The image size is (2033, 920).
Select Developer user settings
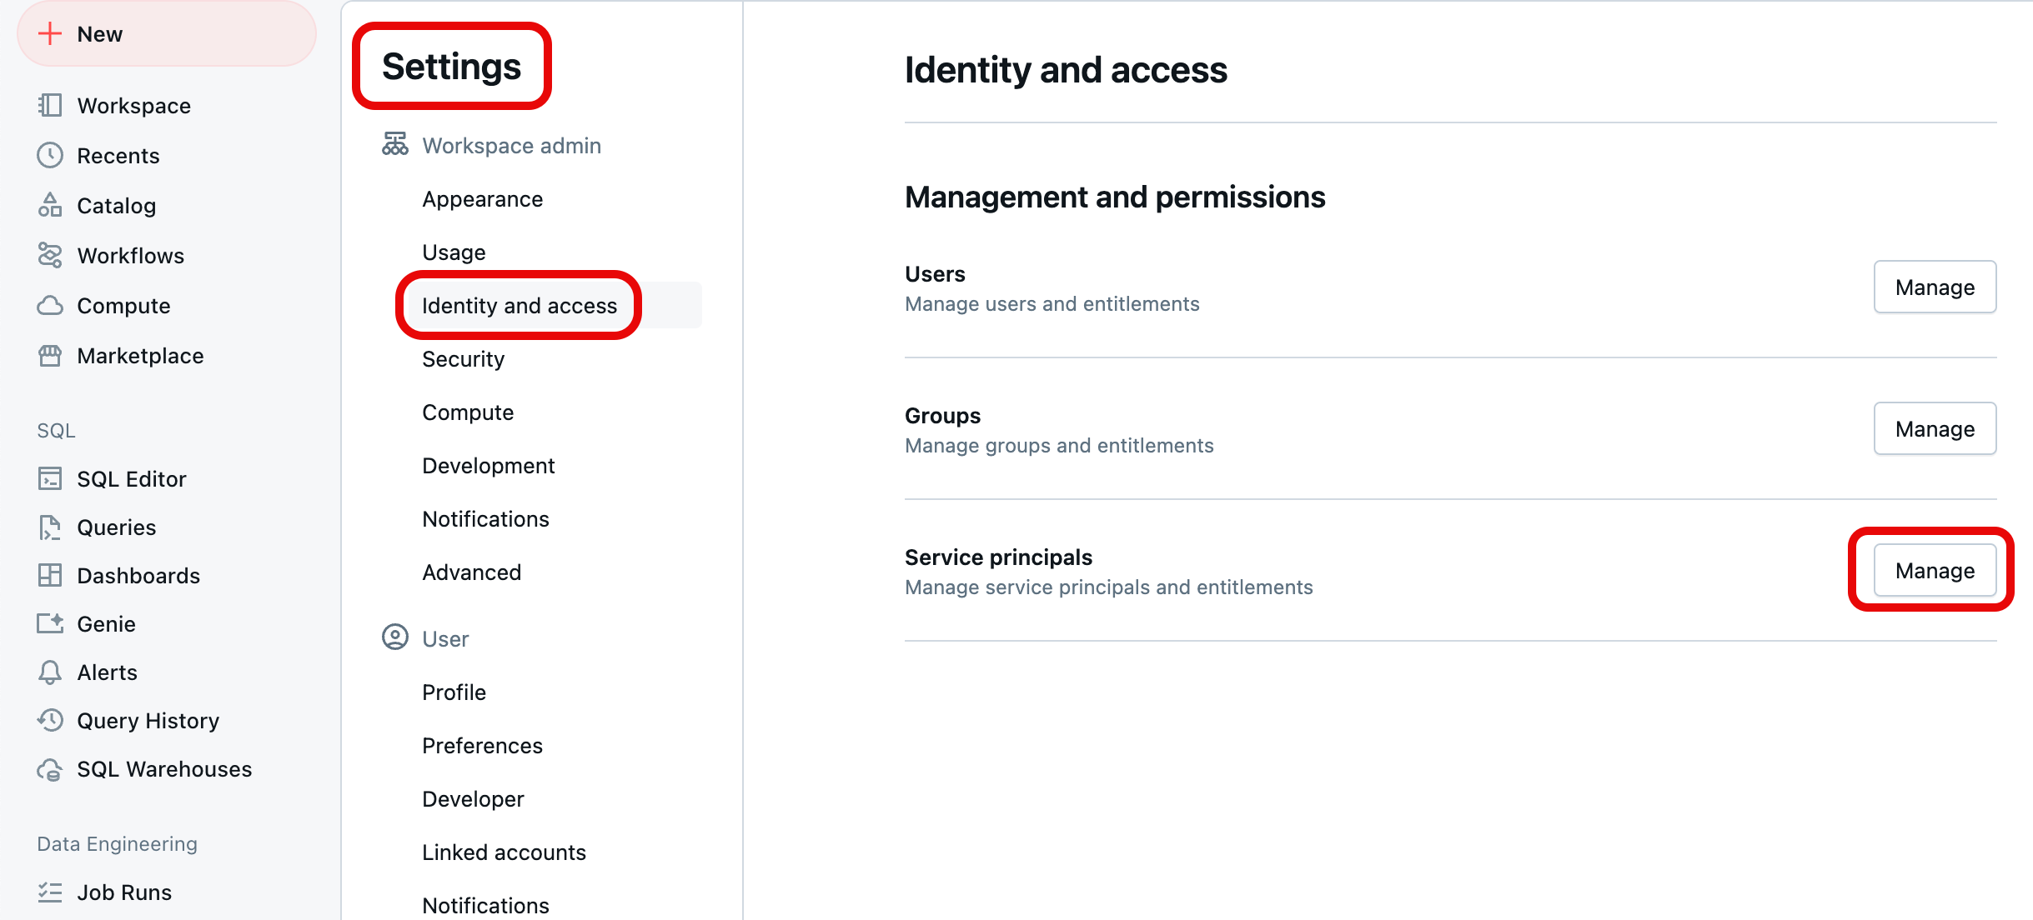pyautogui.click(x=476, y=798)
